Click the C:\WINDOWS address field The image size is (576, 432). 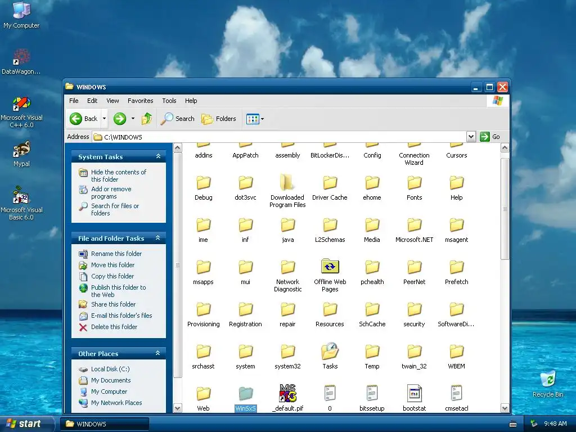point(280,137)
